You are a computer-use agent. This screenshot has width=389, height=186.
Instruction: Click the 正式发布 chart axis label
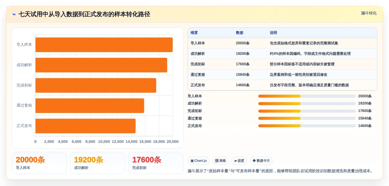(x=24, y=126)
